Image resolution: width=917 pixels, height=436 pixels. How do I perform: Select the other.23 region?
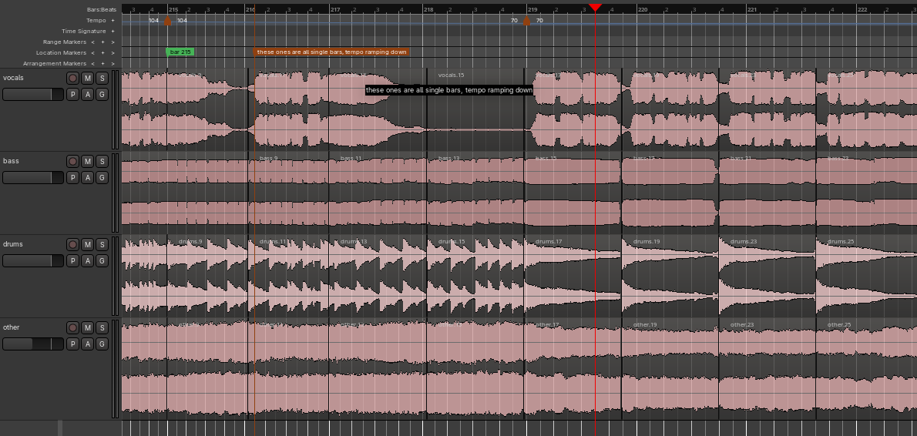click(768, 368)
